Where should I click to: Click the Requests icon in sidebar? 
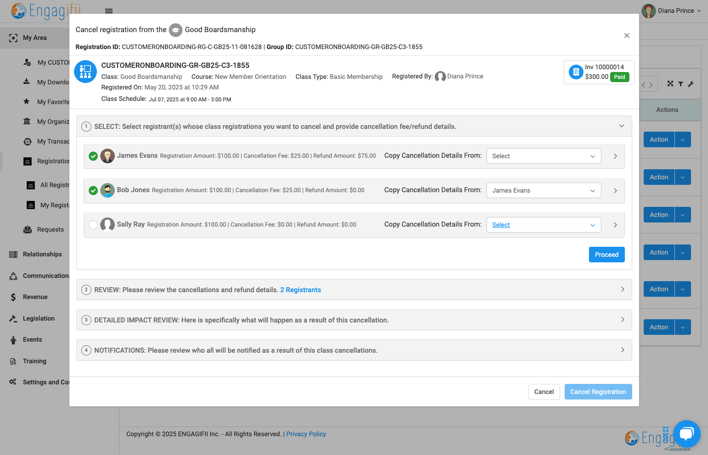tap(28, 229)
